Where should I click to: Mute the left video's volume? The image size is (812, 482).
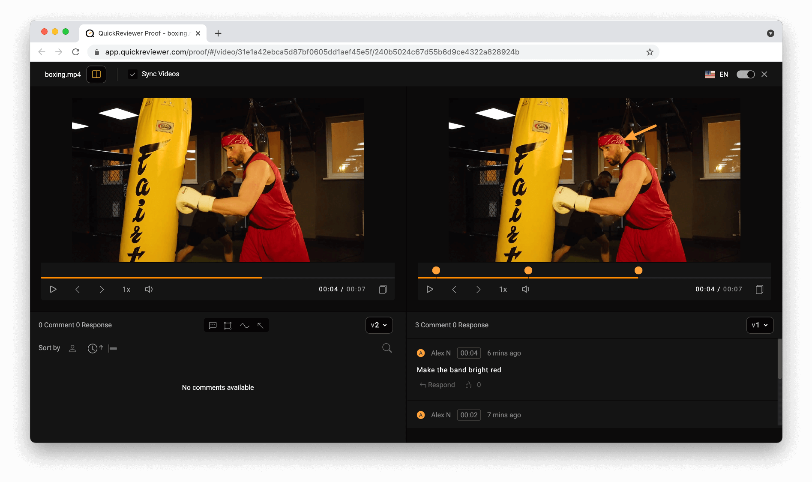pyautogui.click(x=149, y=289)
